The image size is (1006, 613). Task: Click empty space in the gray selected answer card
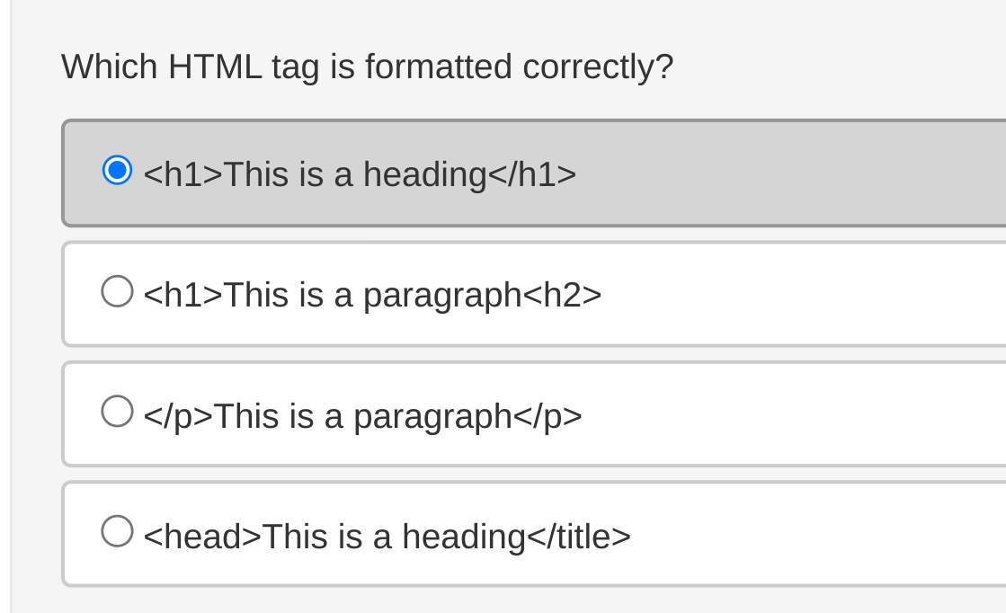point(789,173)
